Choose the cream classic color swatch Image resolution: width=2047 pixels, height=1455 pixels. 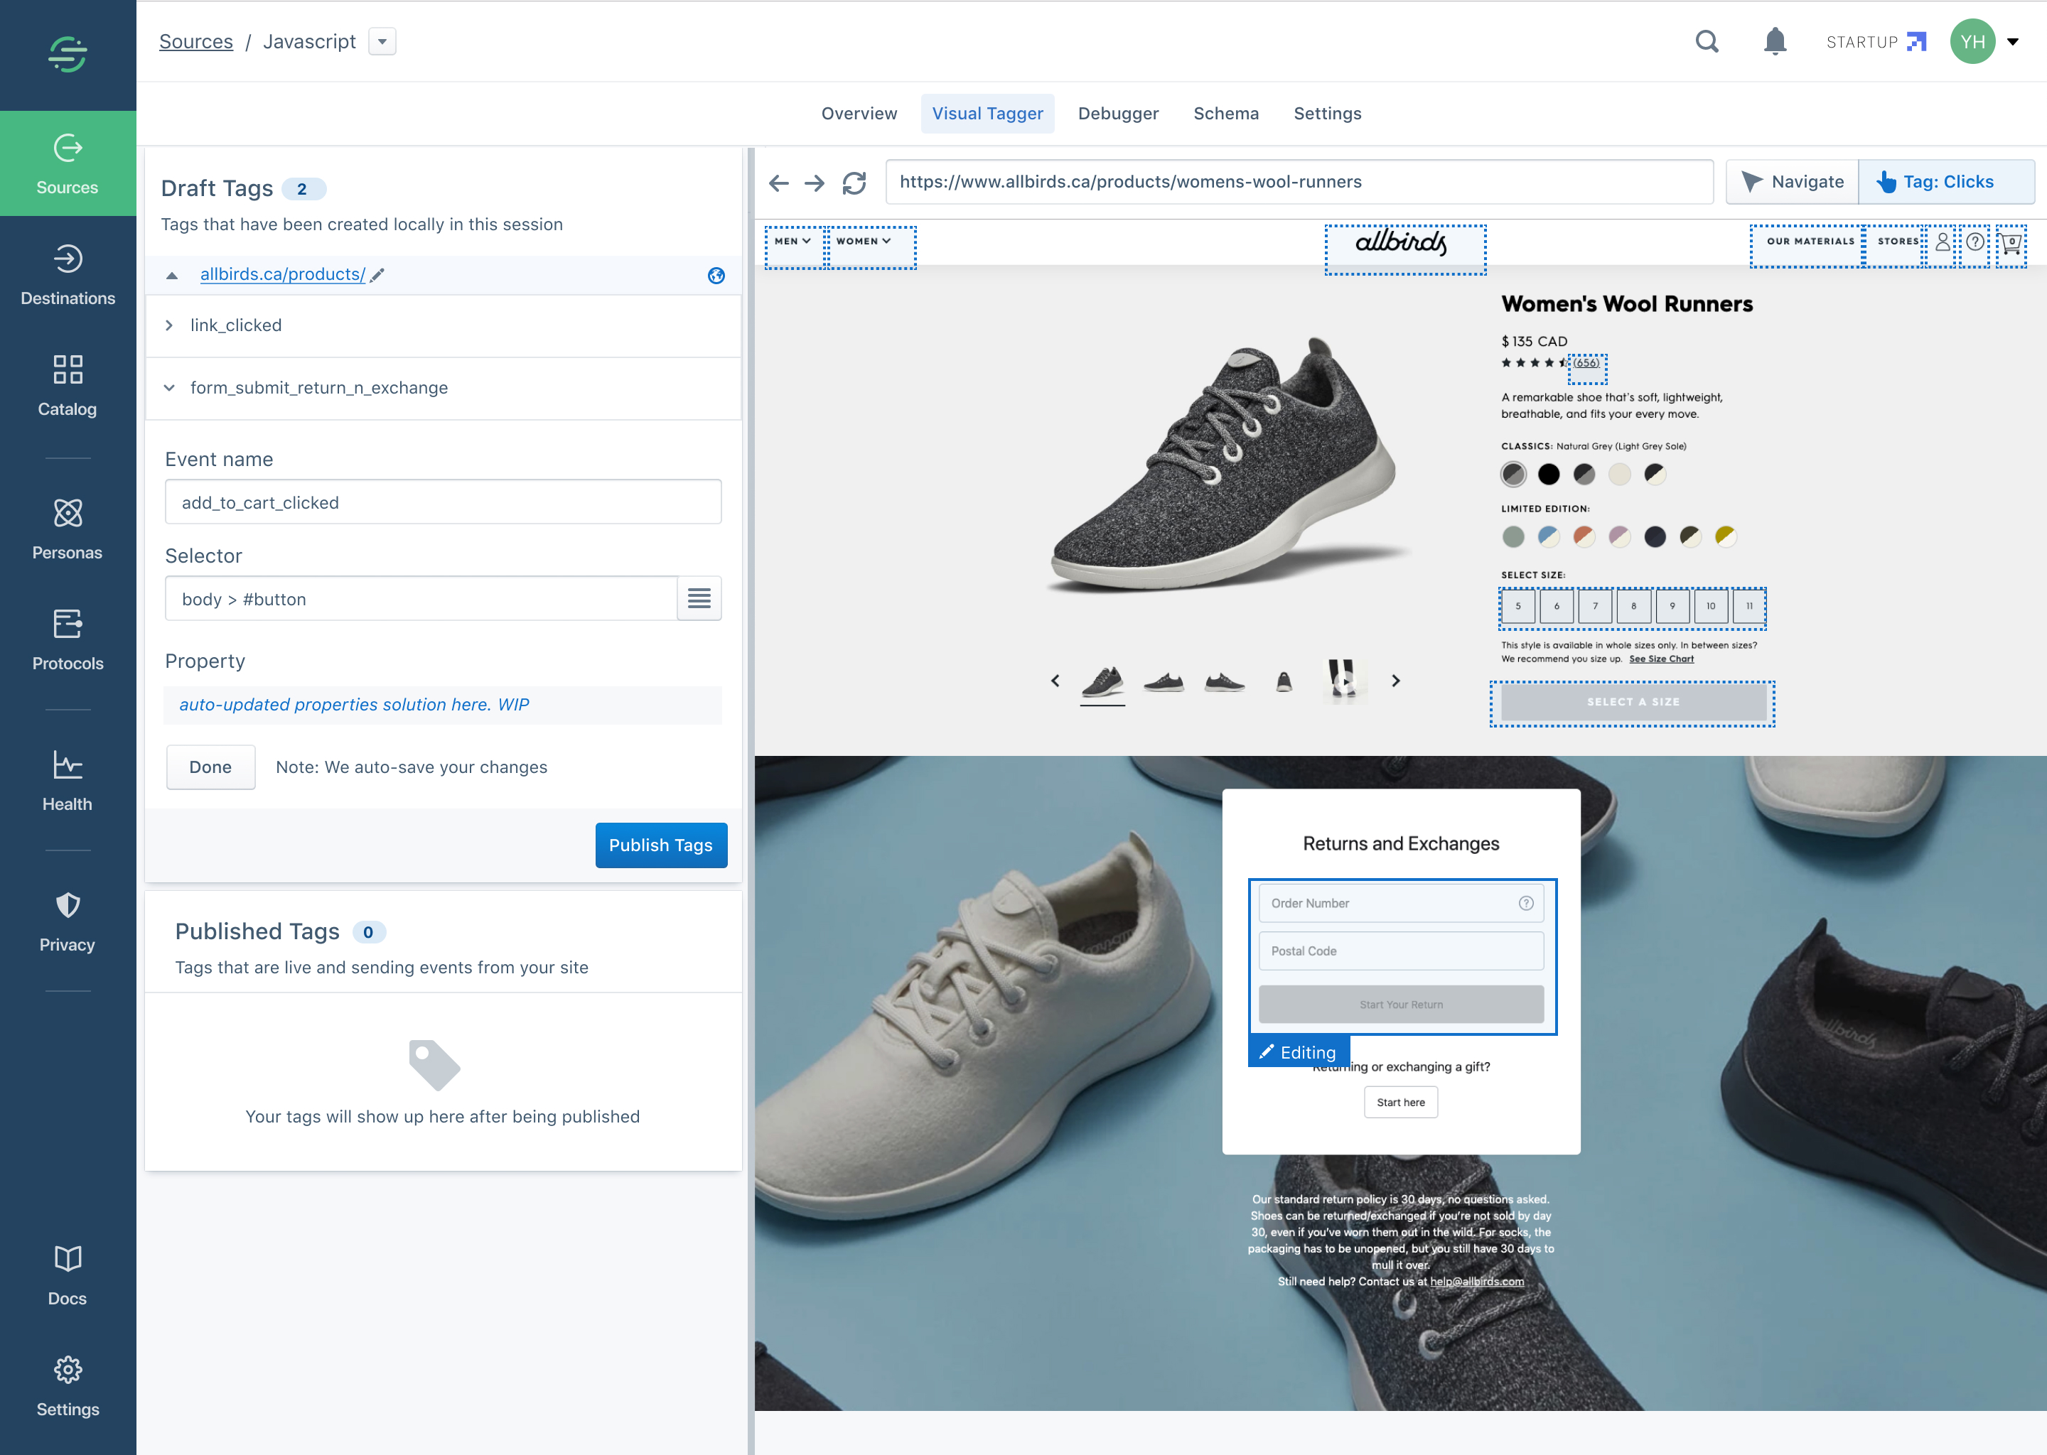pos(1618,474)
